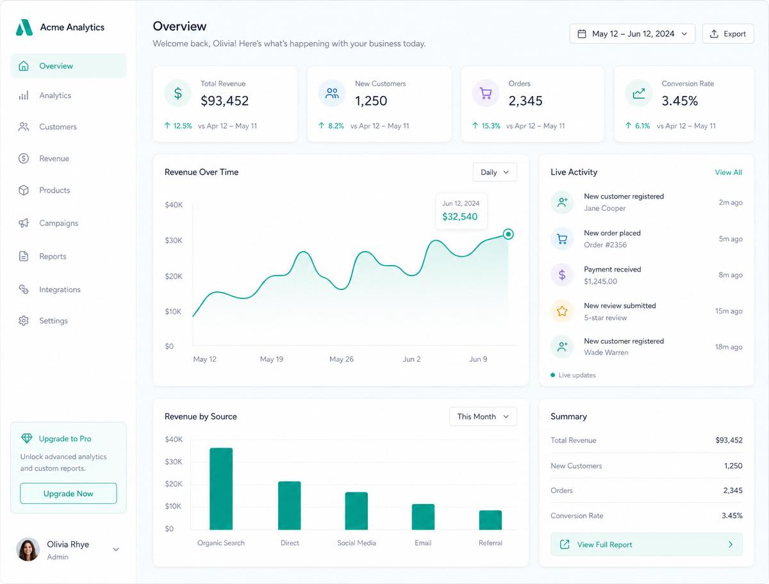Open the Campaigns menu item
Image resolution: width=769 pixels, height=584 pixels.
69,223
